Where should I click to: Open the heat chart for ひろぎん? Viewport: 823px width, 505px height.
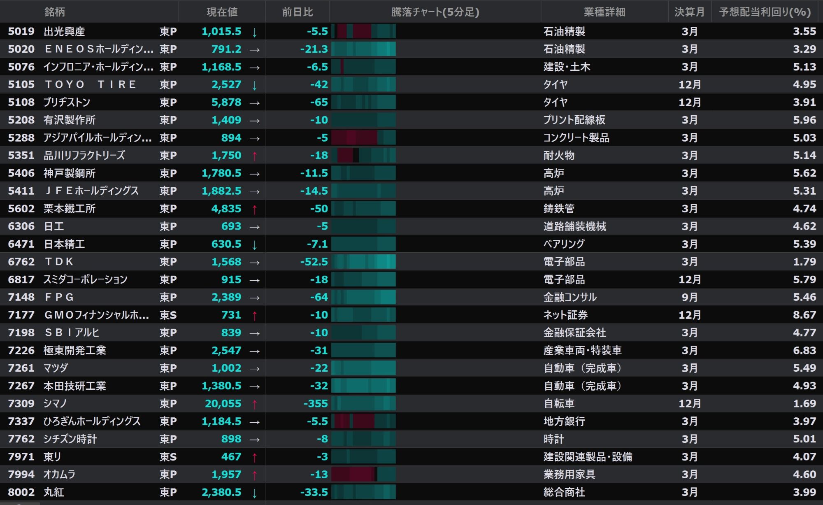point(363,421)
